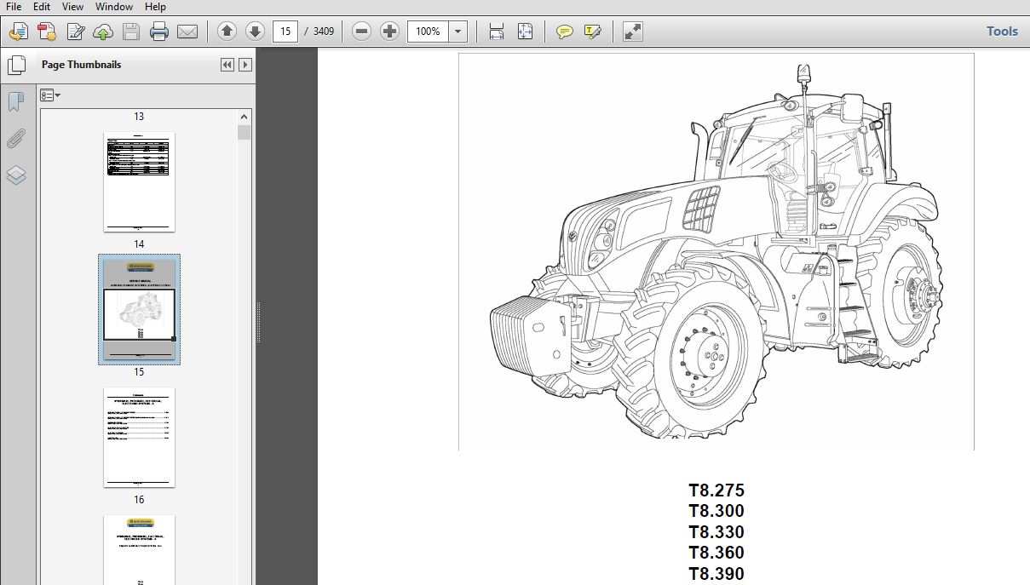Image resolution: width=1030 pixels, height=585 pixels.
Task: Click the Read Mode expand icon
Action: coord(632,32)
